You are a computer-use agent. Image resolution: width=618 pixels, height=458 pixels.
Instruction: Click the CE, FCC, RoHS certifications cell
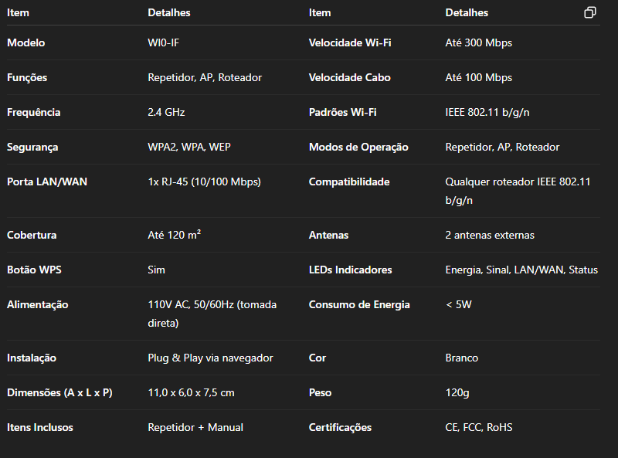click(x=479, y=428)
